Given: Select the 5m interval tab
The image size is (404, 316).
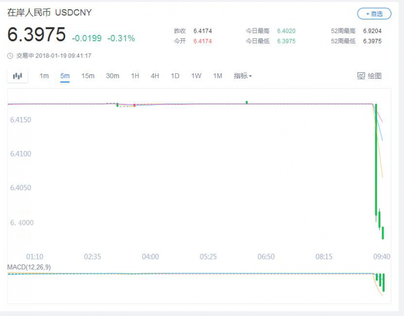Looking at the screenshot, I should 65,76.
